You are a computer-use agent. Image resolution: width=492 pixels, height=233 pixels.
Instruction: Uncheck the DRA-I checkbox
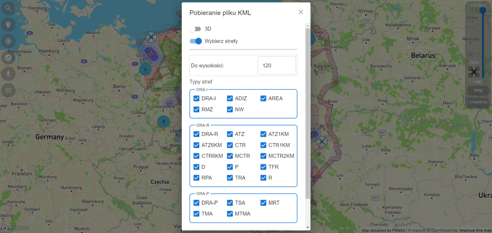tap(196, 99)
